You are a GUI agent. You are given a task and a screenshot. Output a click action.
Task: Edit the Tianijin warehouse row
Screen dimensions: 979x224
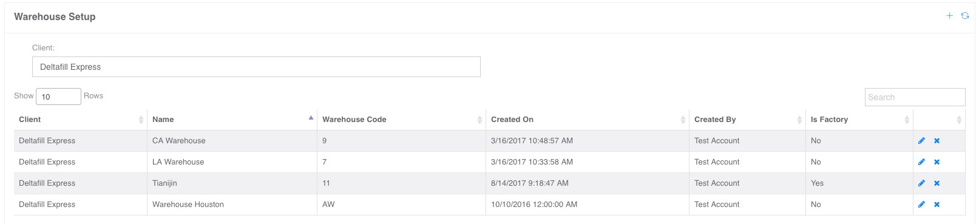coord(921,183)
